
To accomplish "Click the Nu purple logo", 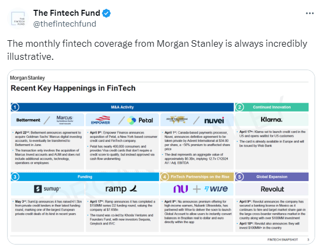I will 181,189.
